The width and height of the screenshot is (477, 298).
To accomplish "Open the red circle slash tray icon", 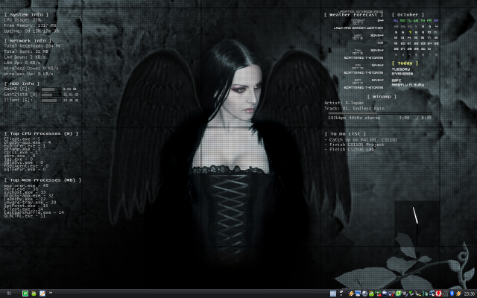I will tap(438, 294).
